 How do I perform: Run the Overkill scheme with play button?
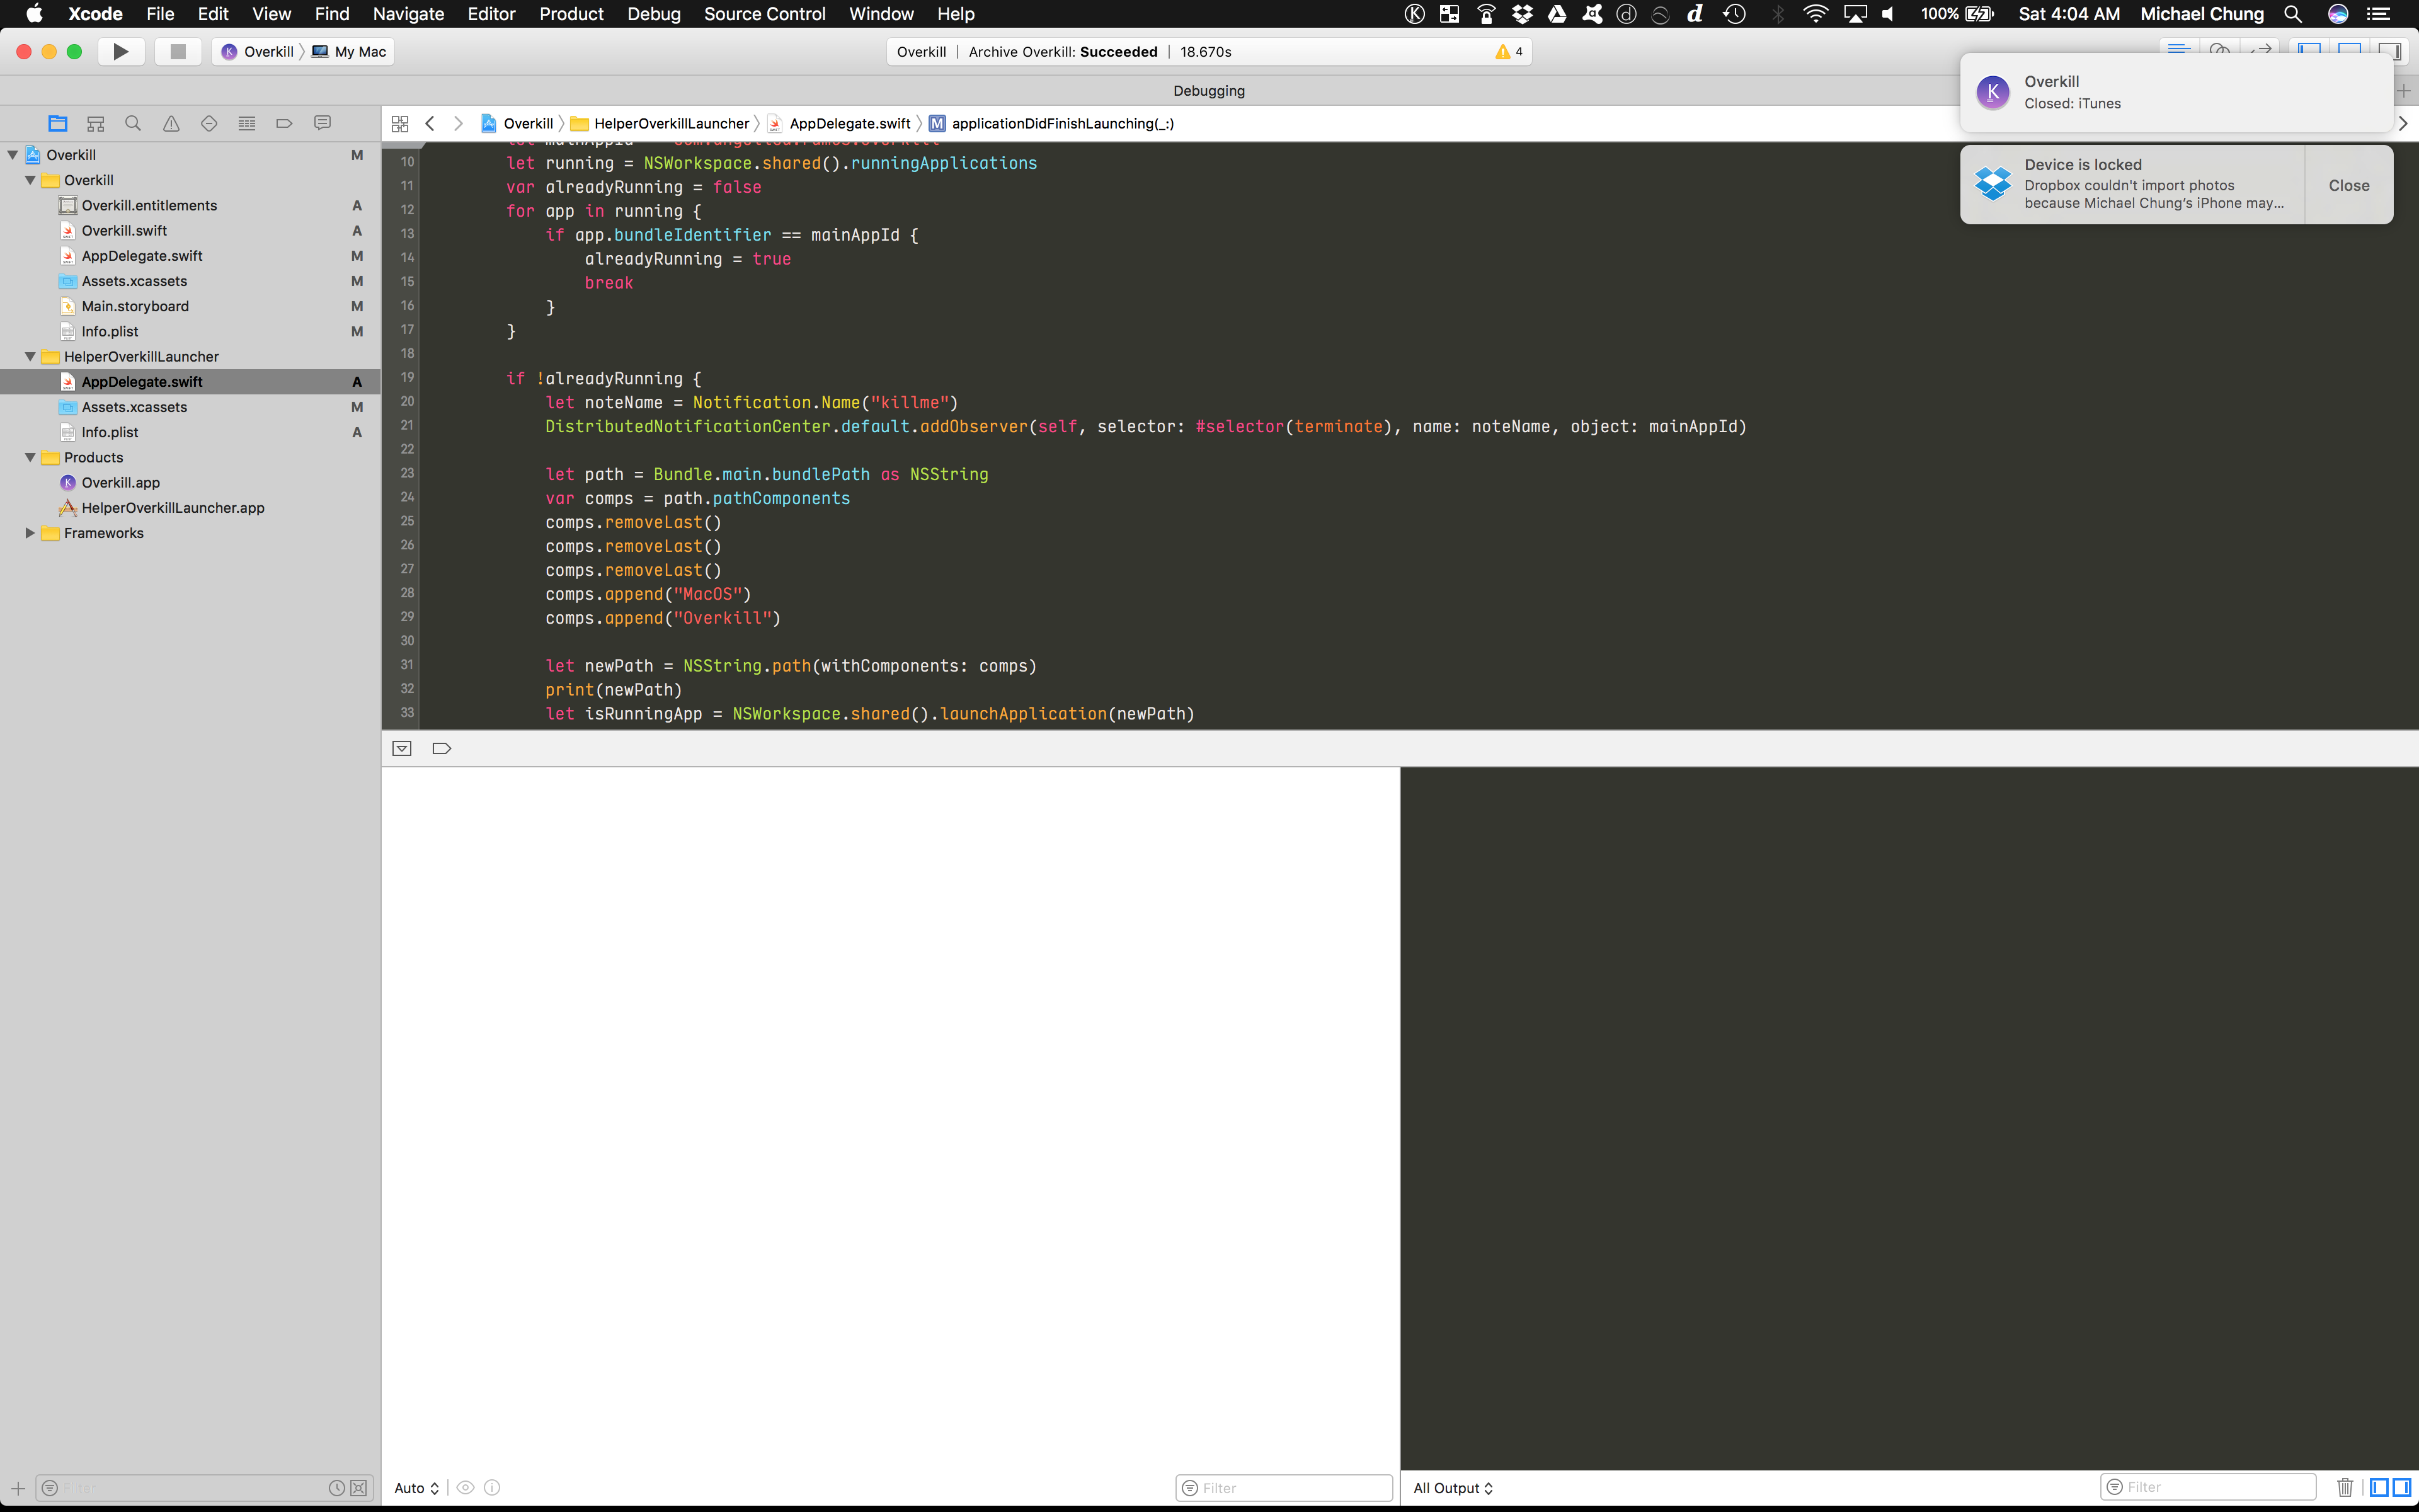120,51
